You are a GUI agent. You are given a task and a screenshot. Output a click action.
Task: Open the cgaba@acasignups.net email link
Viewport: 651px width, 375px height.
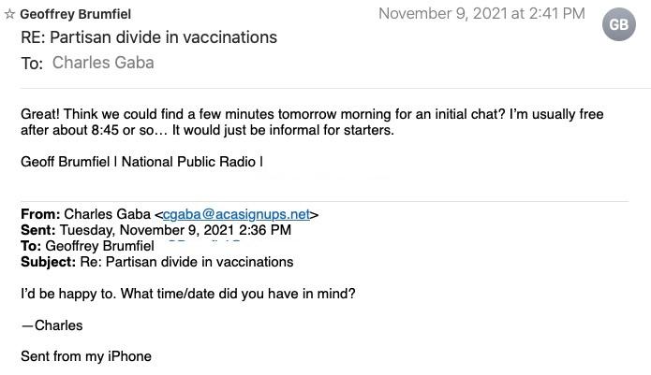236,214
